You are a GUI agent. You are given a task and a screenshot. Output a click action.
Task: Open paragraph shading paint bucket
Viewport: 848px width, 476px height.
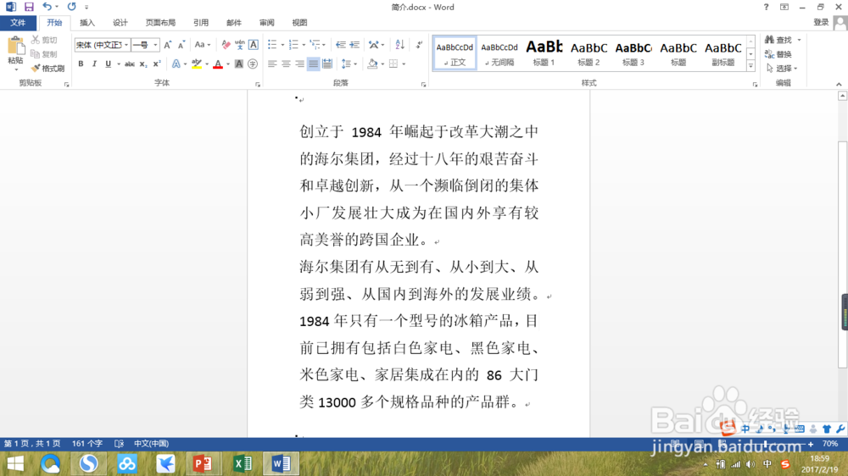coord(372,64)
